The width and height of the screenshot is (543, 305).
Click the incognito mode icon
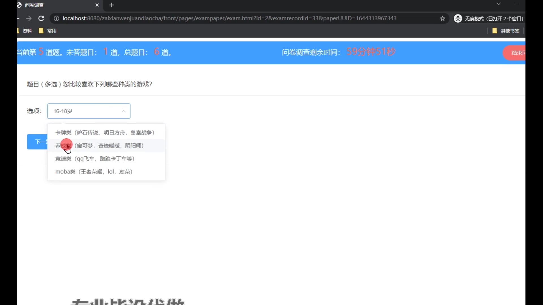pyautogui.click(x=458, y=18)
